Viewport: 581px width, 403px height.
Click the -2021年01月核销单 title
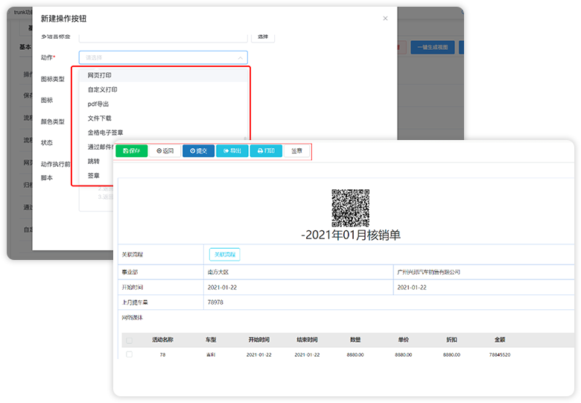click(x=351, y=235)
